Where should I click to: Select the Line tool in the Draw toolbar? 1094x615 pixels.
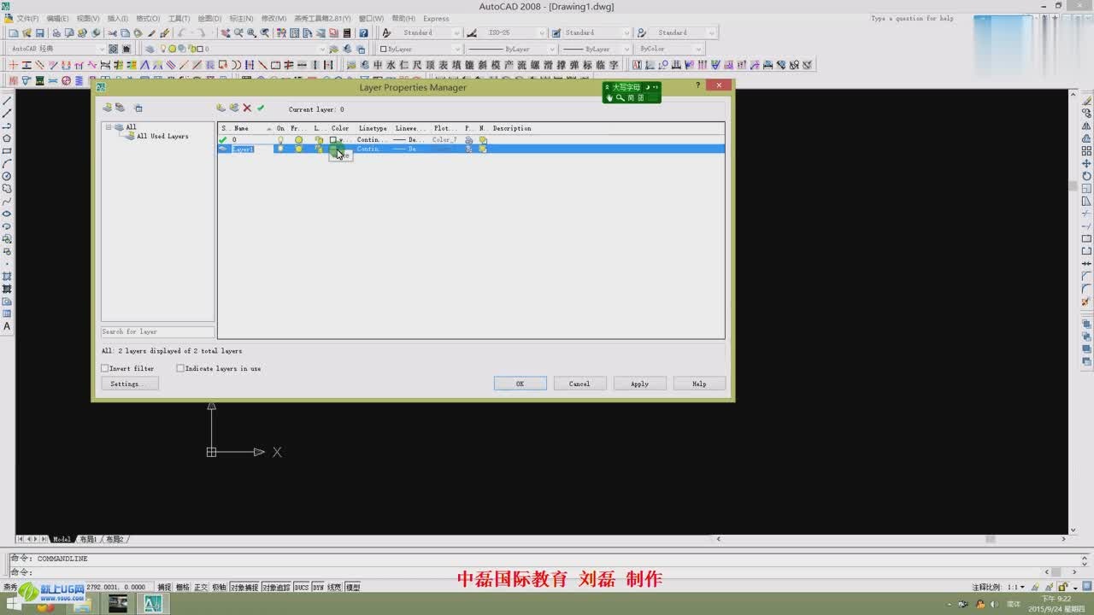pos(7,101)
